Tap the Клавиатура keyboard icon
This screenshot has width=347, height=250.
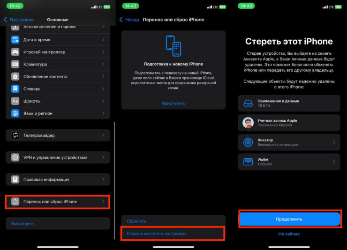coord(15,64)
